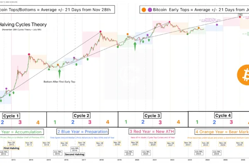This screenshot has width=249, height=166.
Task: Select the Cycle 4 label
Action: (x=223, y=115)
